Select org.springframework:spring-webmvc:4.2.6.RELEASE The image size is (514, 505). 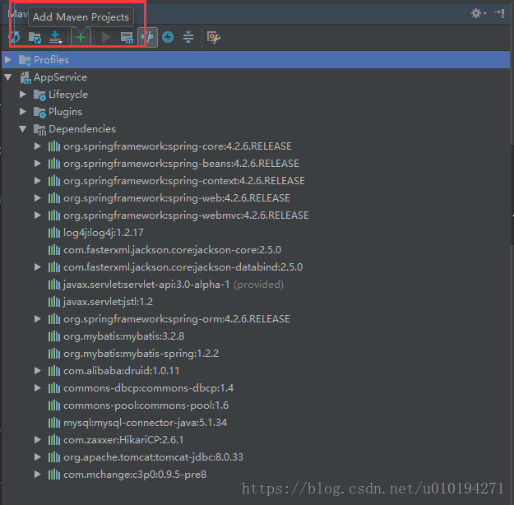(x=186, y=215)
